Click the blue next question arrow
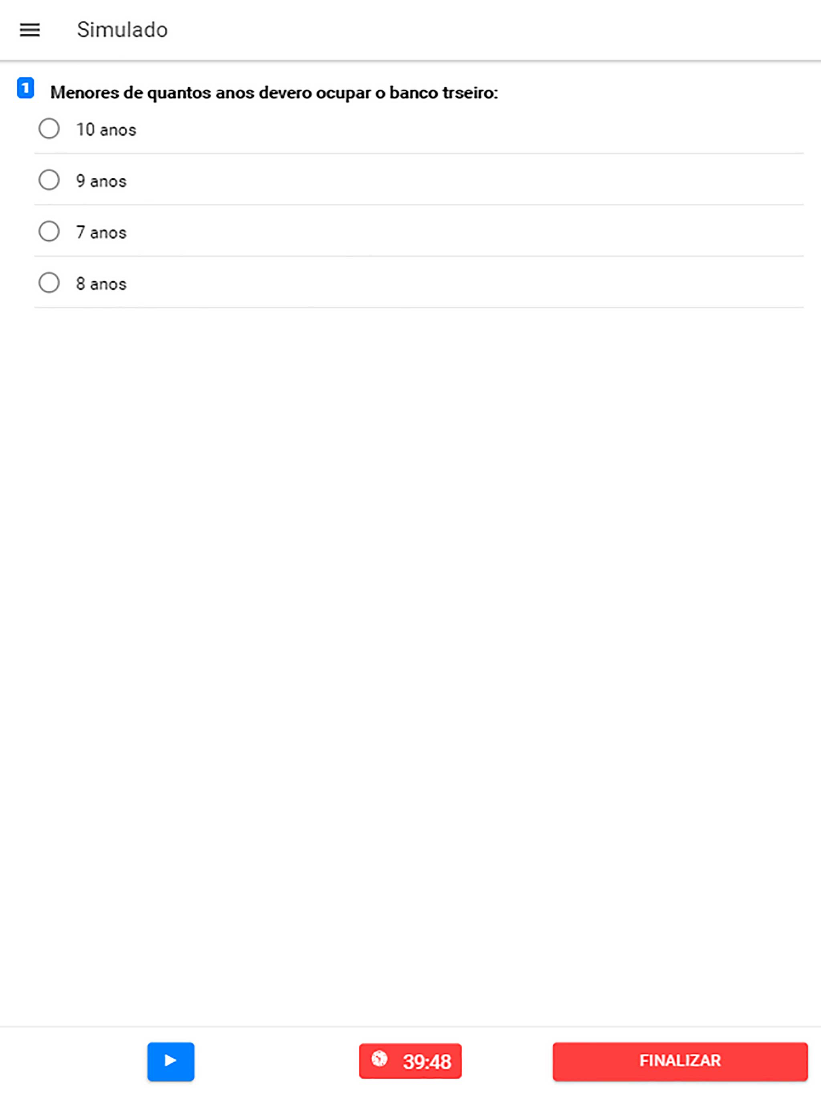The height and width of the screenshot is (1096, 821). (170, 1061)
